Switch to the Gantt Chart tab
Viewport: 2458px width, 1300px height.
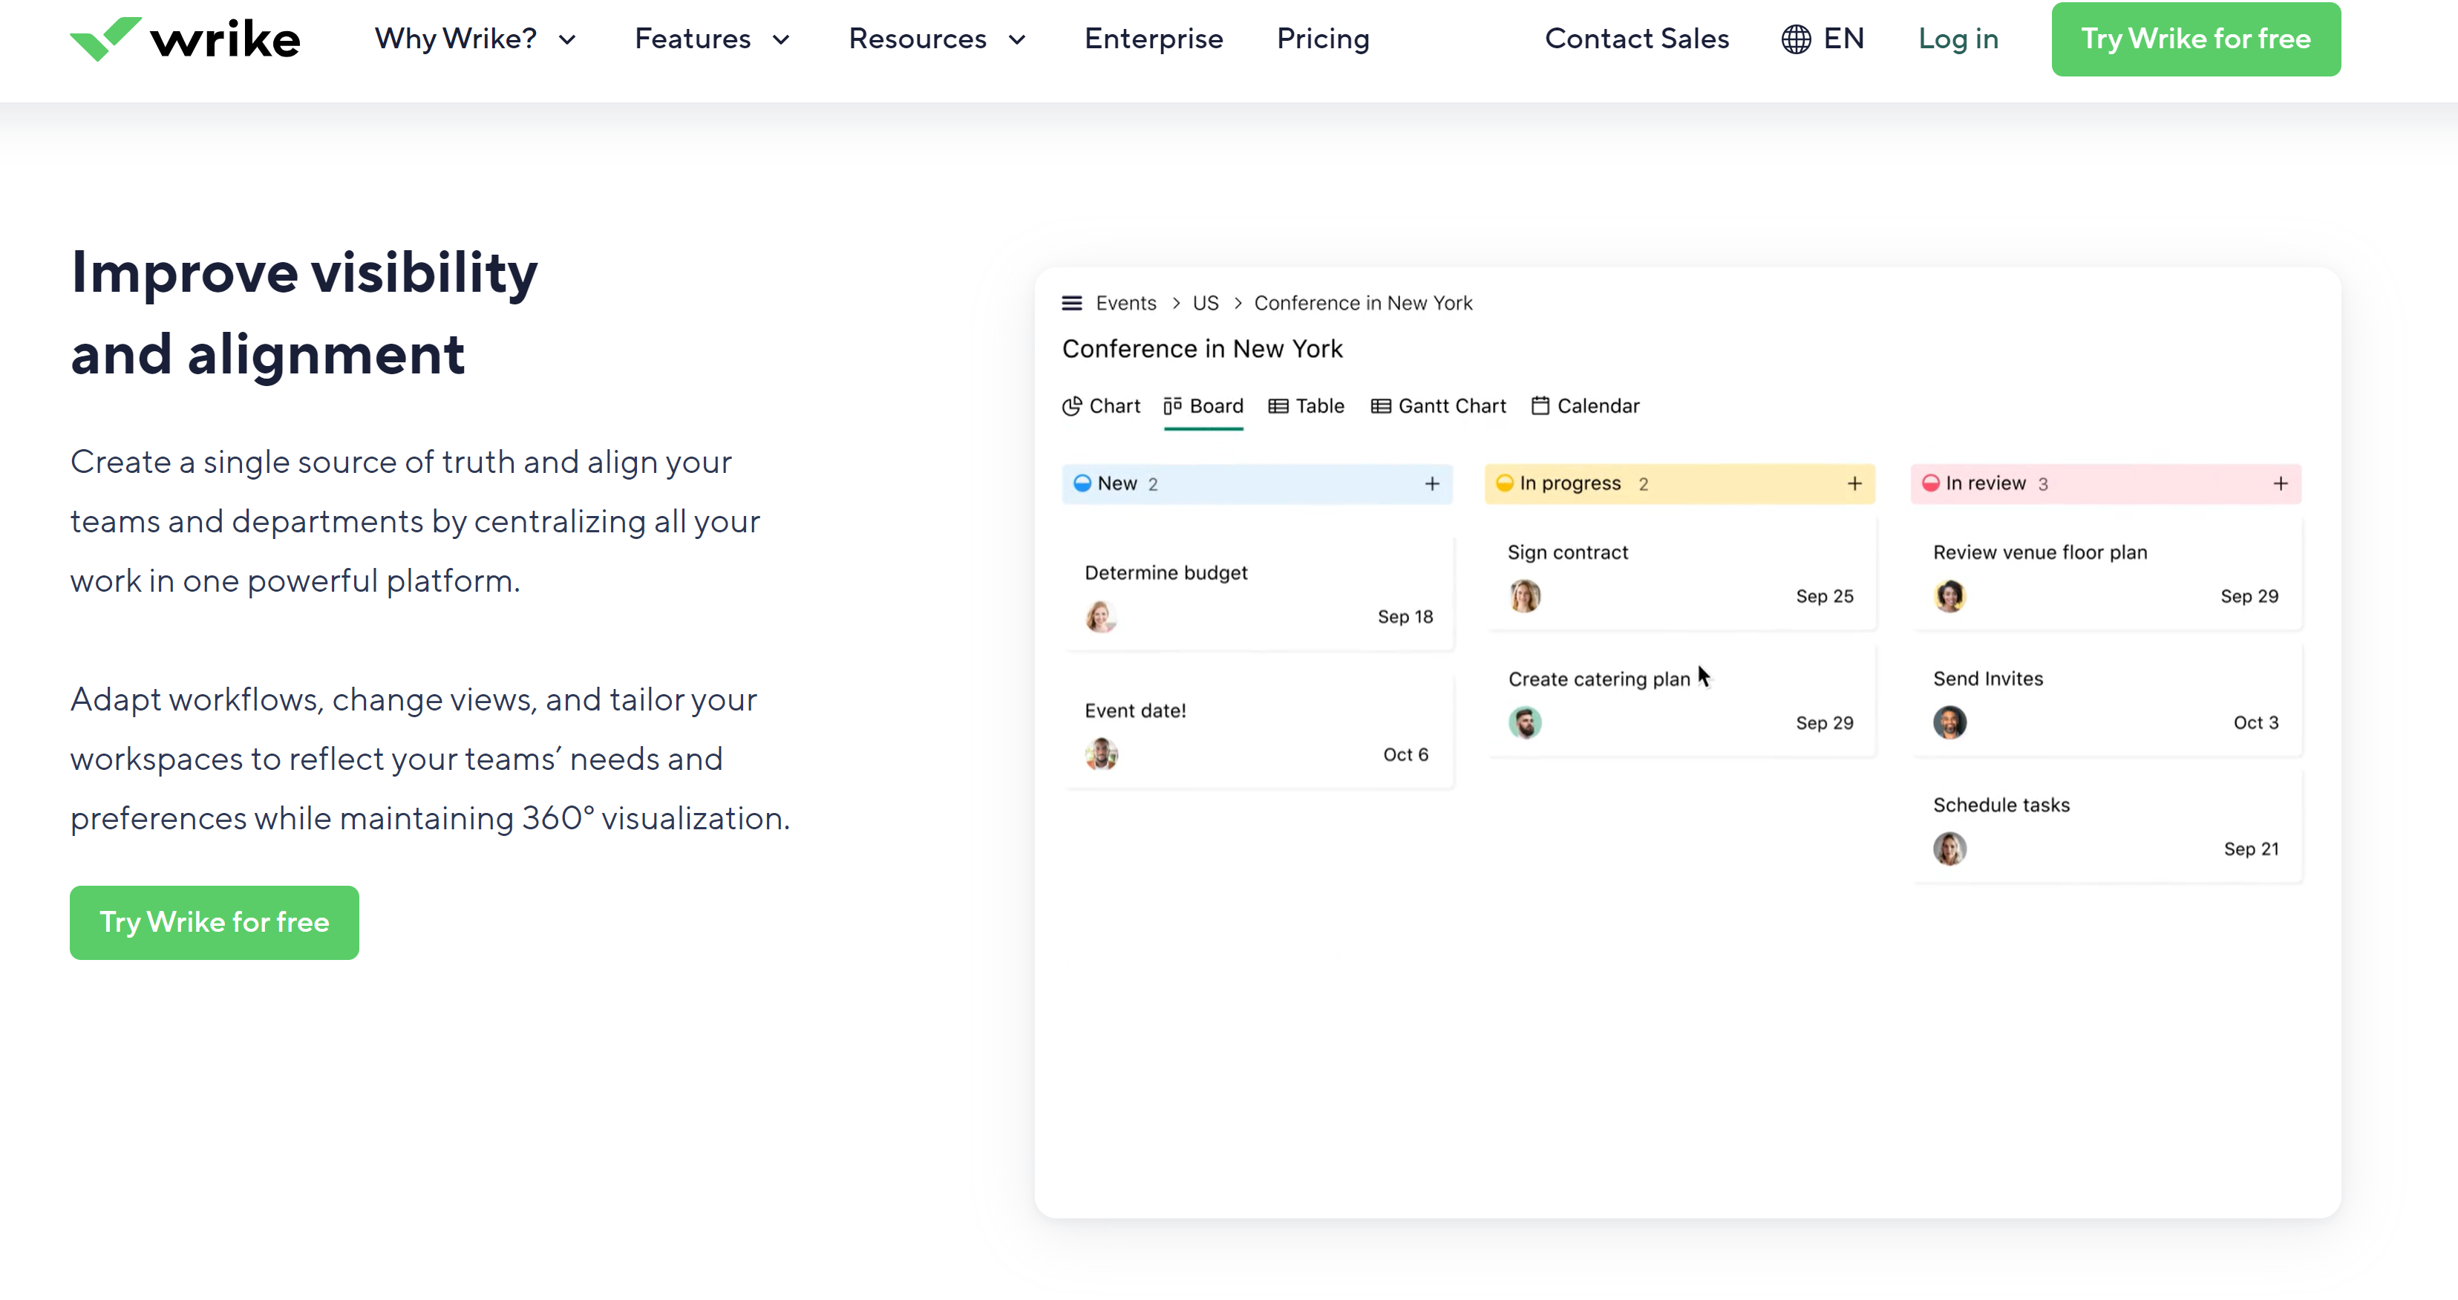[1438, 407]
